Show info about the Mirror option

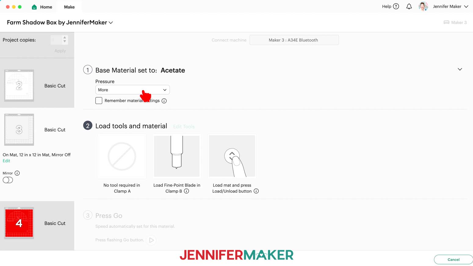[17, 173]
